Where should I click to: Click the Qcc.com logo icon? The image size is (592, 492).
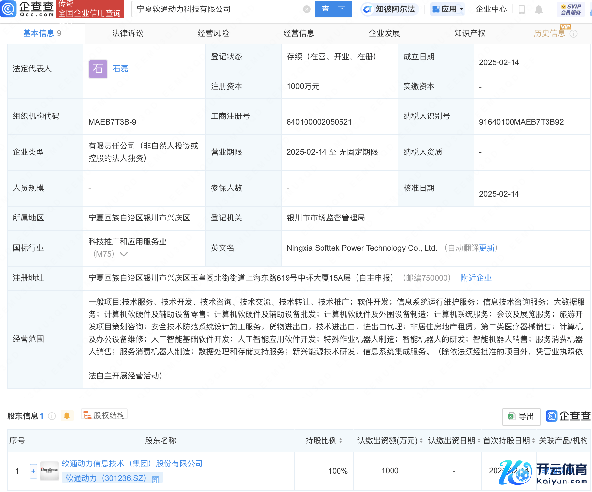[9, 9]
